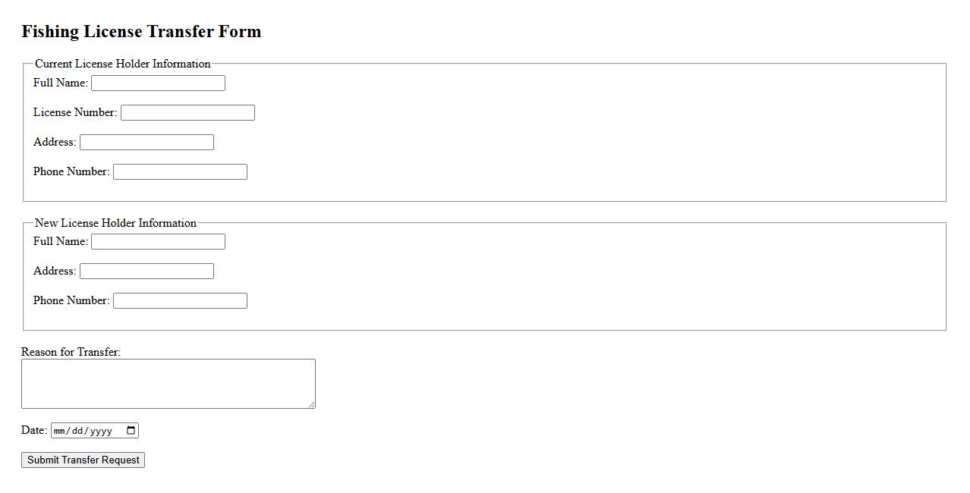Select the new license holder Address field
The height and width of the screenshot is (493, 970).
[146, 271]
